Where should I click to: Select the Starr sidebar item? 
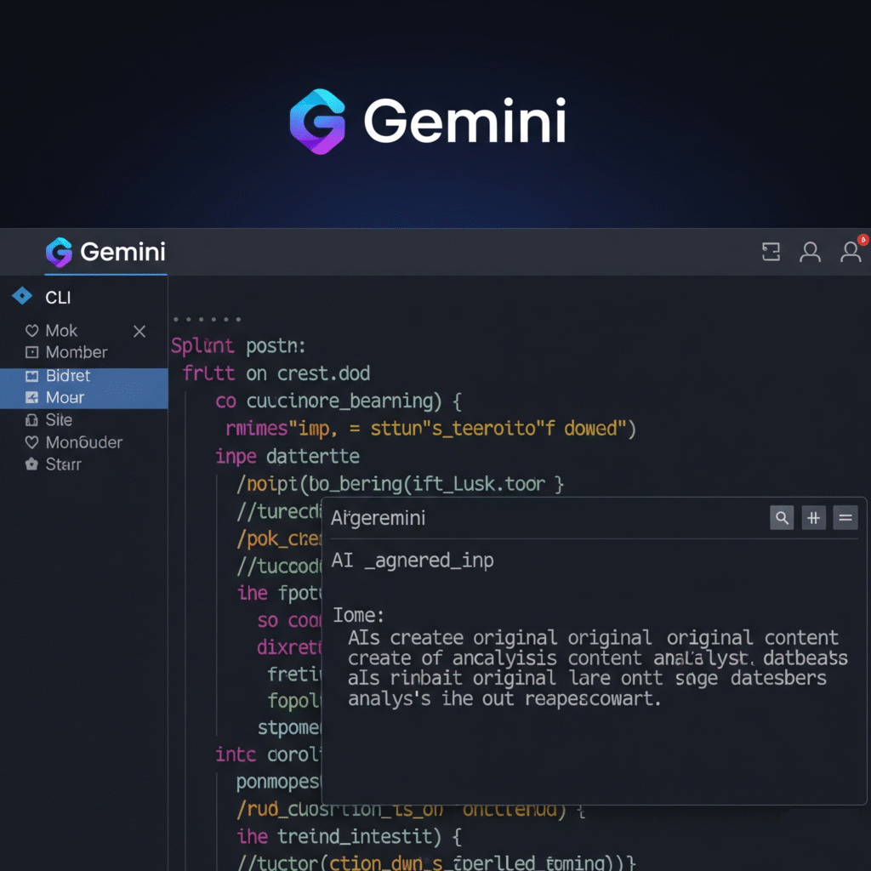tap(63, 464)
